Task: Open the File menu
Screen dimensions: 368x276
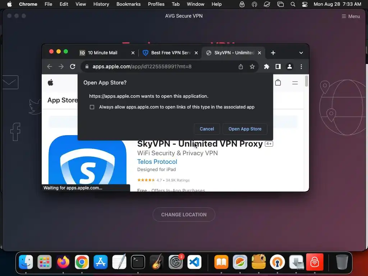Action: [x=49, y=4]
